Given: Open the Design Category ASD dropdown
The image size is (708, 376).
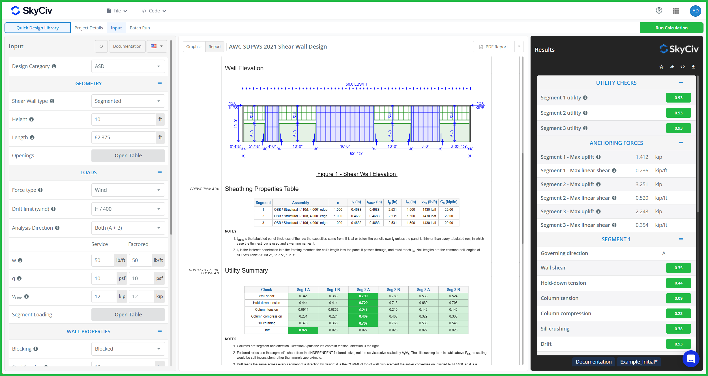Looking at the screenshot, I should [x=128, y=66].
